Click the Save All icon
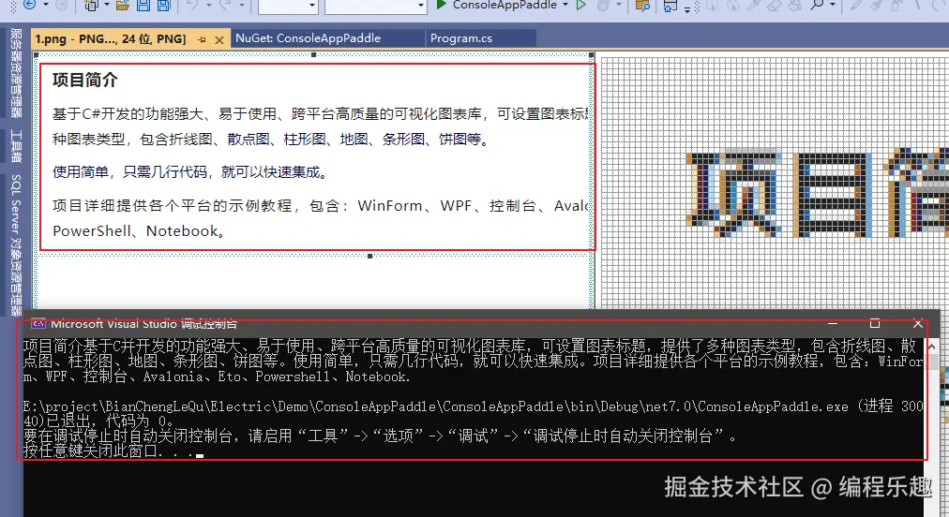 pos(164,6)
